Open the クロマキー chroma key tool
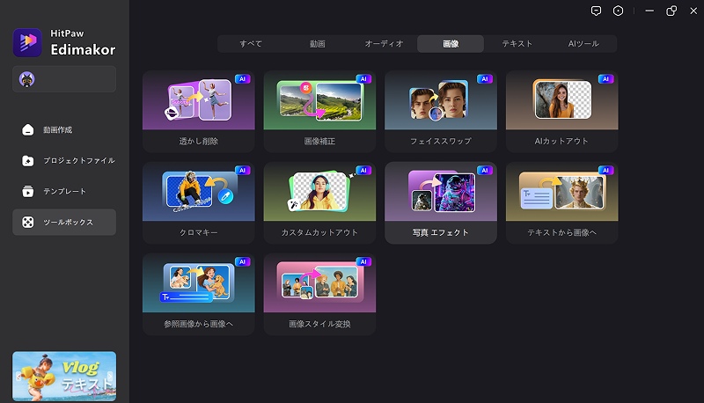This screenshot has width=704, height=403. pyautogui.click(x=199, y=203)
